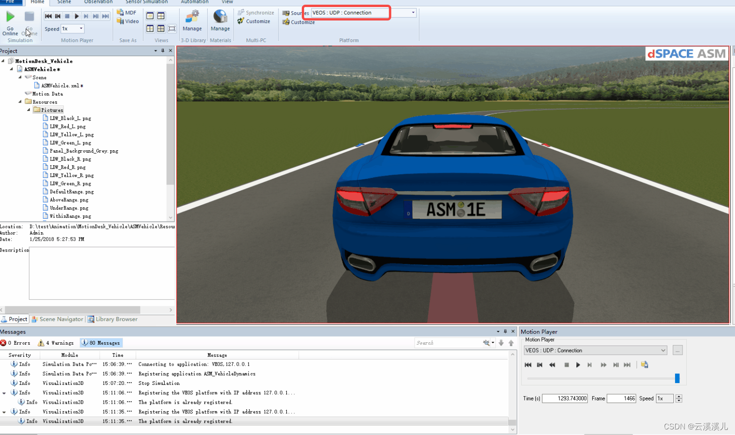The image size is (735, 435).
Task: Toggle the 4 Warnings message filter
Action: coord(56,343)
